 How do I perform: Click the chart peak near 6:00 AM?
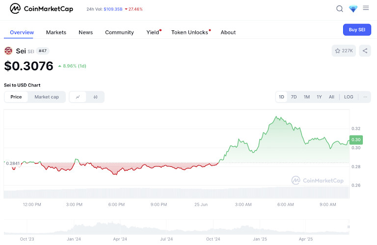[276, 117]
